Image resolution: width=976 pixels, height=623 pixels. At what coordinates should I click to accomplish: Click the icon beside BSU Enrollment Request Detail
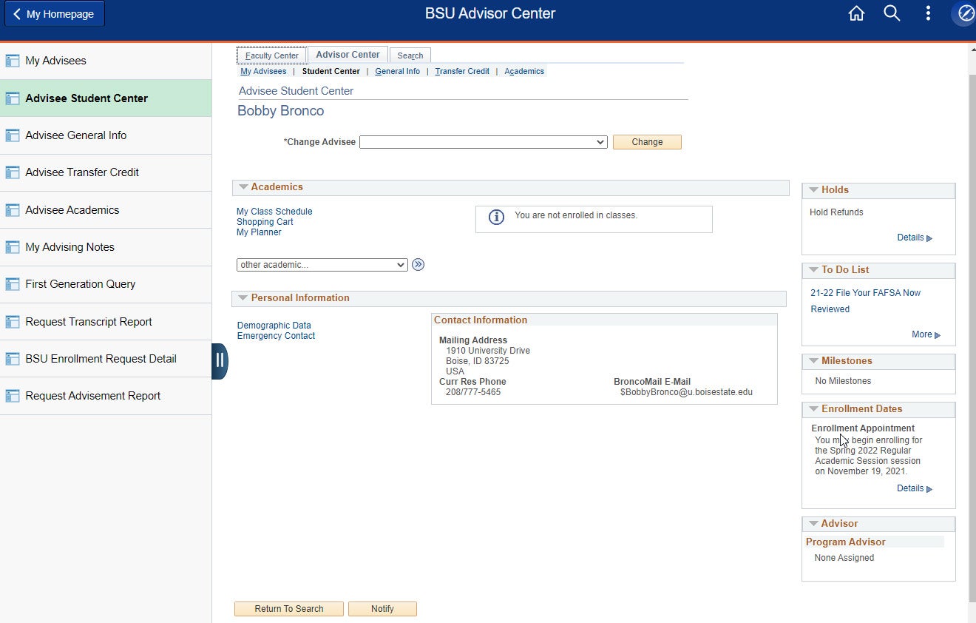(12, 359)
